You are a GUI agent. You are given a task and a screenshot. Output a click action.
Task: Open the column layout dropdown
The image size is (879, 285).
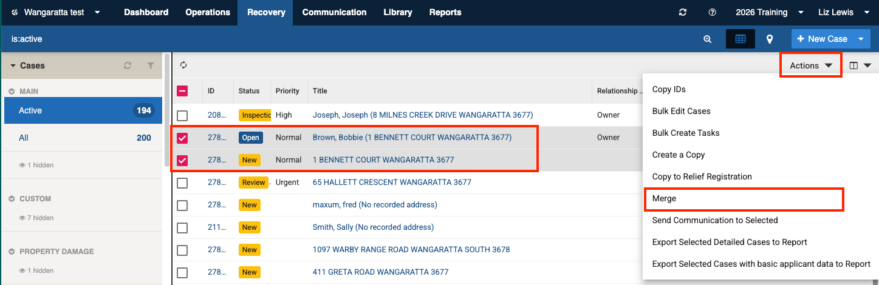point(860,65)
